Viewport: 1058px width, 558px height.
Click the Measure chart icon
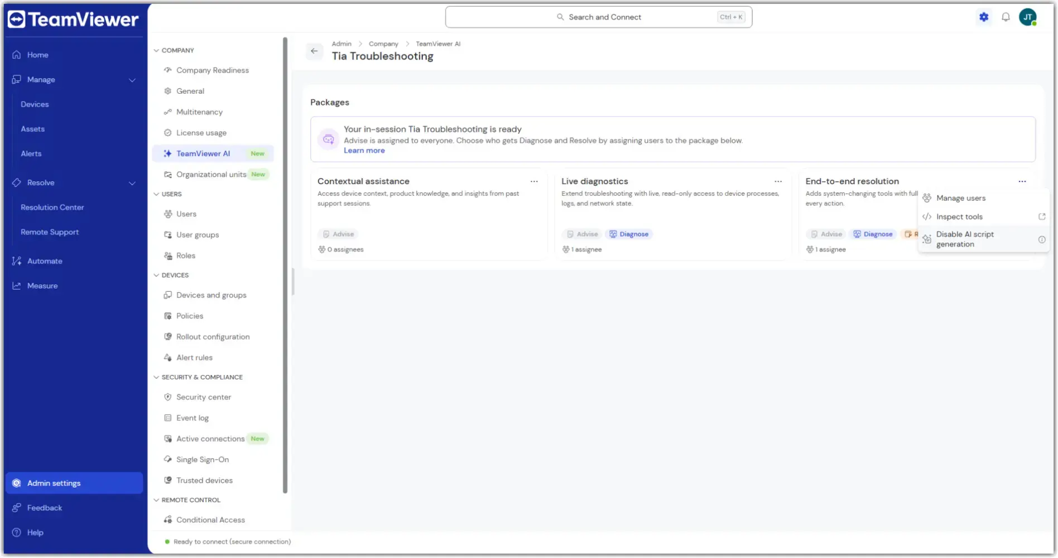pyautogui.click(x=17, y=286)
